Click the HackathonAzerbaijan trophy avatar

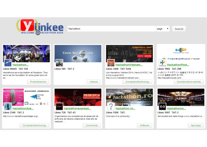(x=8, y=107)
